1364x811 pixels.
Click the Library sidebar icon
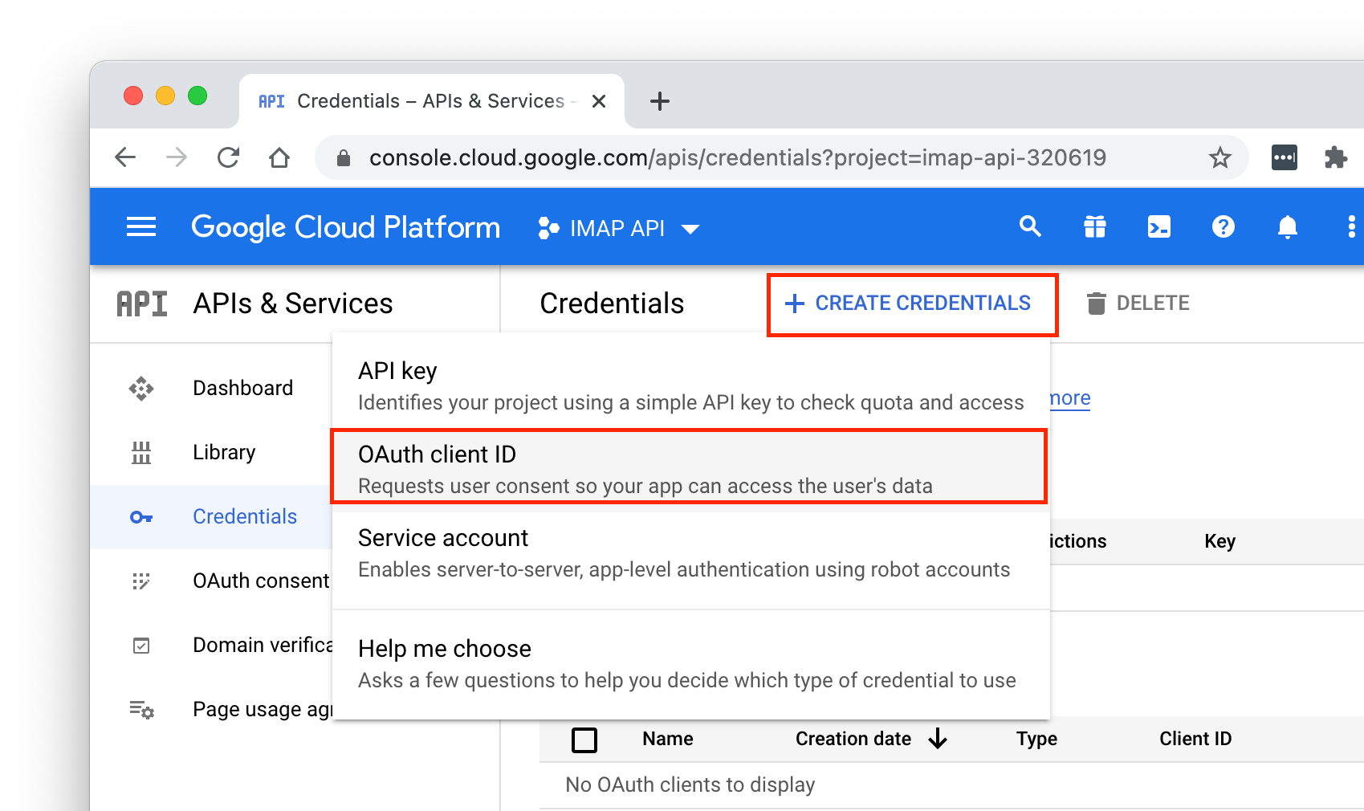pos(141,453)
